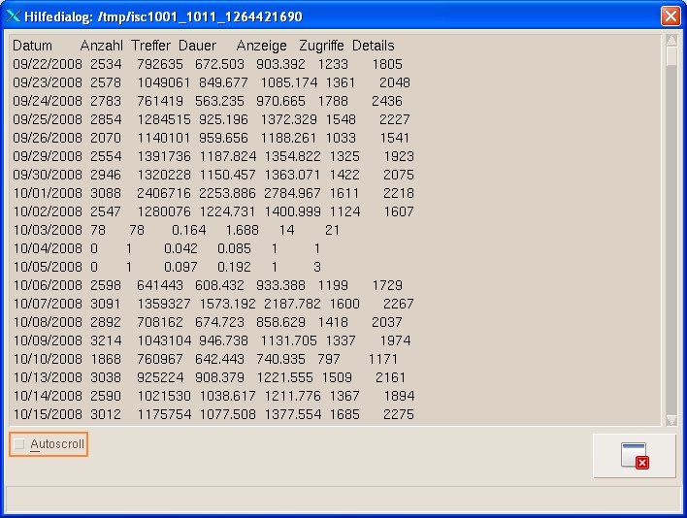Select date 09/22/2008
687x518 pixels.
click(x=48, y=64)
